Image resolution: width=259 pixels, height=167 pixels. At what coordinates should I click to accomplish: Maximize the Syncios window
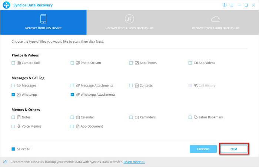click(246, 5)
